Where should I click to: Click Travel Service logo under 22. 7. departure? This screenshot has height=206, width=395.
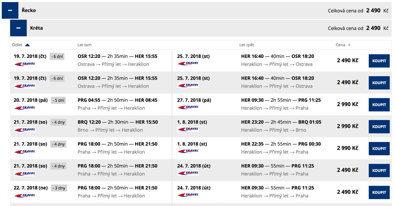(x=25, y=196)
